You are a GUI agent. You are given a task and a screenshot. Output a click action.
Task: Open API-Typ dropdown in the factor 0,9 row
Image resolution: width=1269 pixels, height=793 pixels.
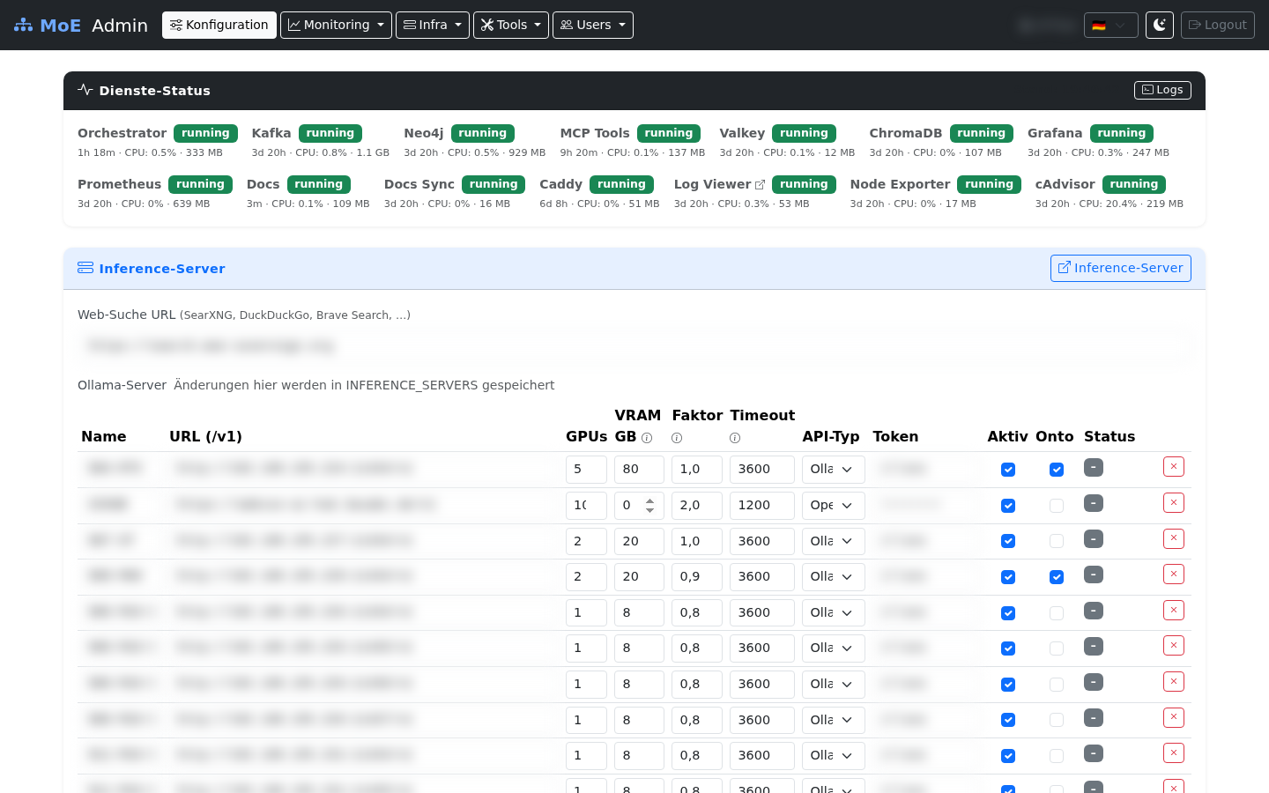point(833,577)
